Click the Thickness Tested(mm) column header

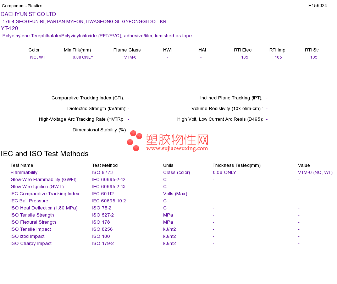click(237, 165)
